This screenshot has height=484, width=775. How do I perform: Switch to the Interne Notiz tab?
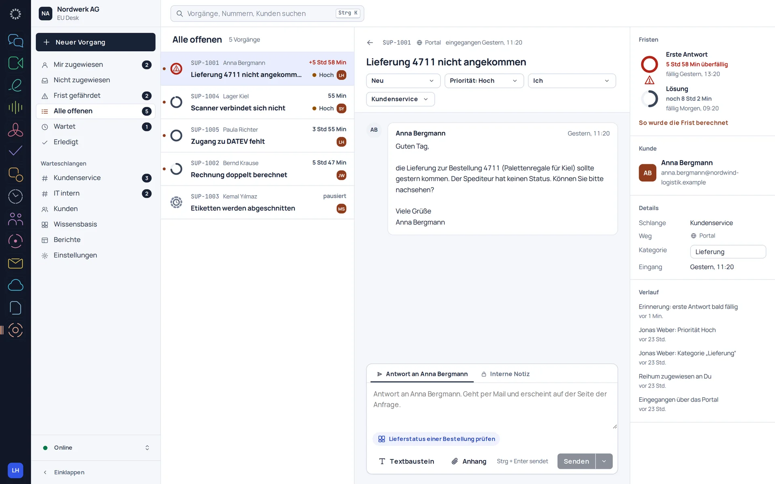tap(505, 374)
